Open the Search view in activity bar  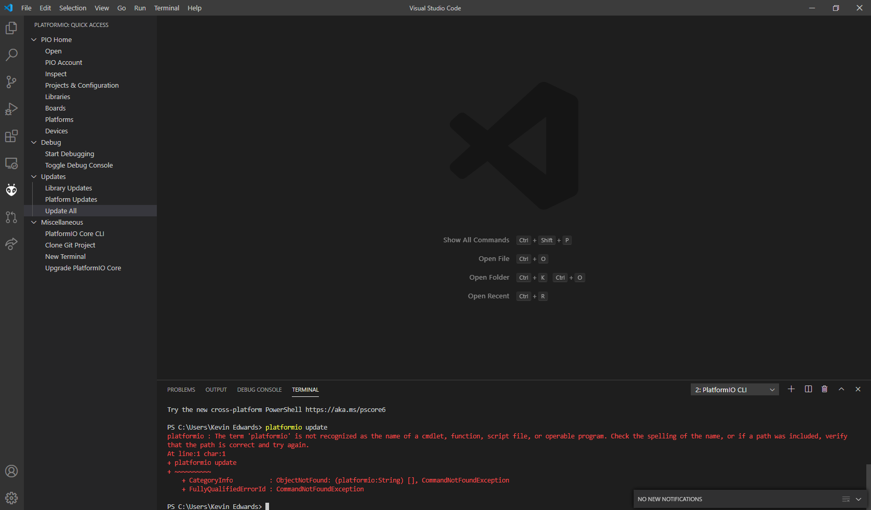tap(11, 55)
